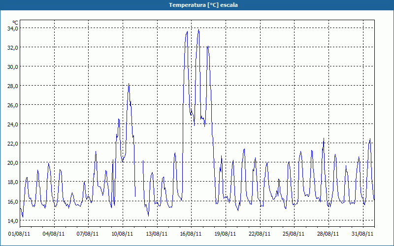Click the 16/08/11 date label

[191, 234]
